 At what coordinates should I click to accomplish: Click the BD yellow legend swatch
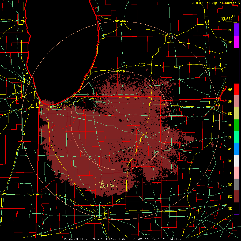point(236,113)
